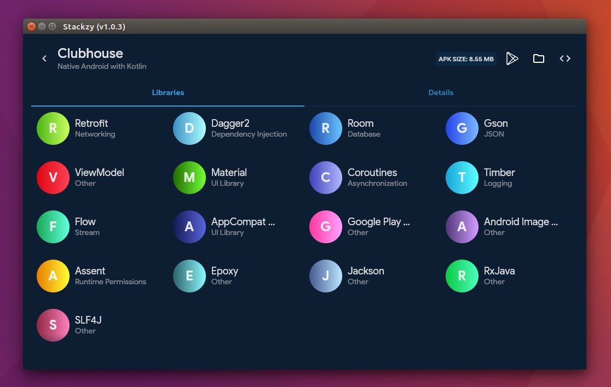
Task: Select the Timber library name
Action: click(x=499, y=172)
